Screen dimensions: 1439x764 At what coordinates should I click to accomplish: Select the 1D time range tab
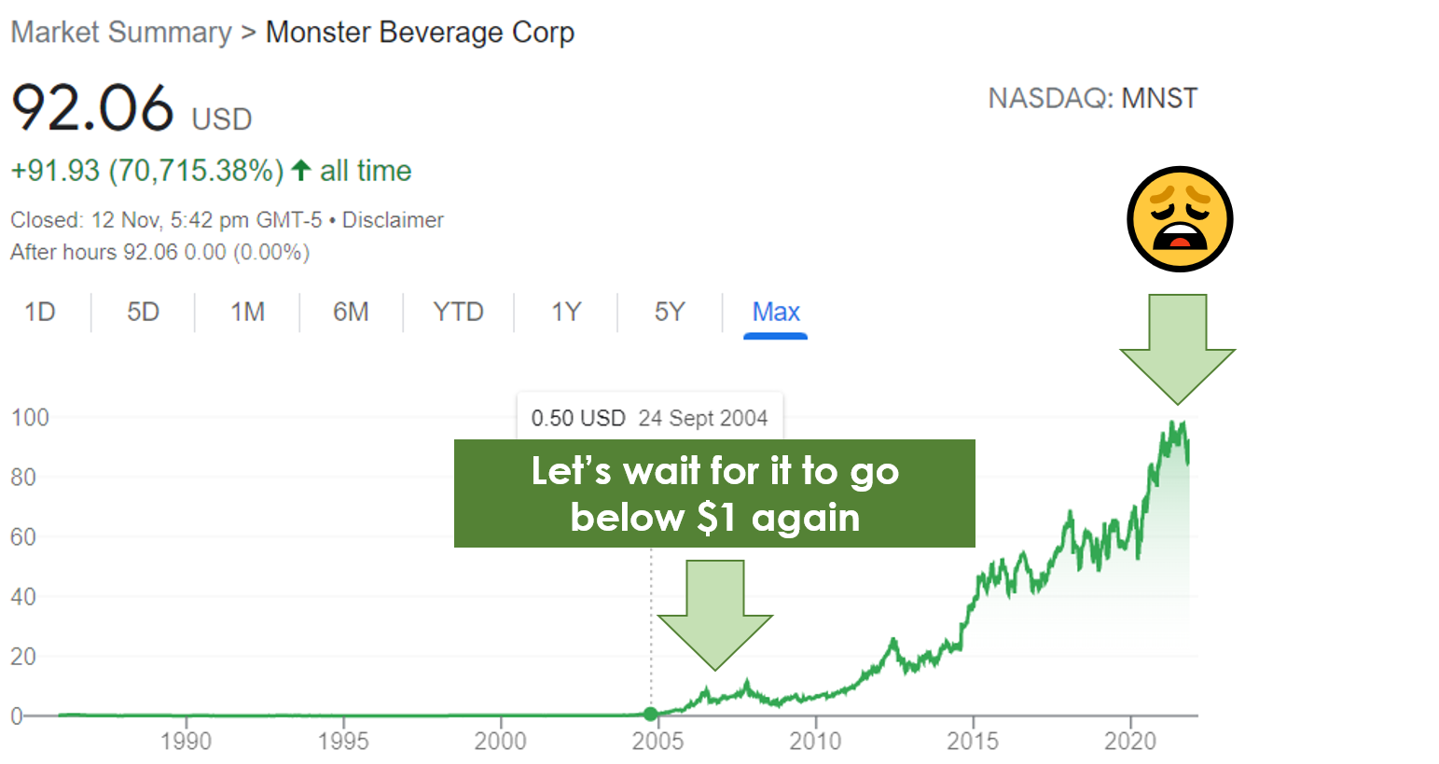point(40,312)
